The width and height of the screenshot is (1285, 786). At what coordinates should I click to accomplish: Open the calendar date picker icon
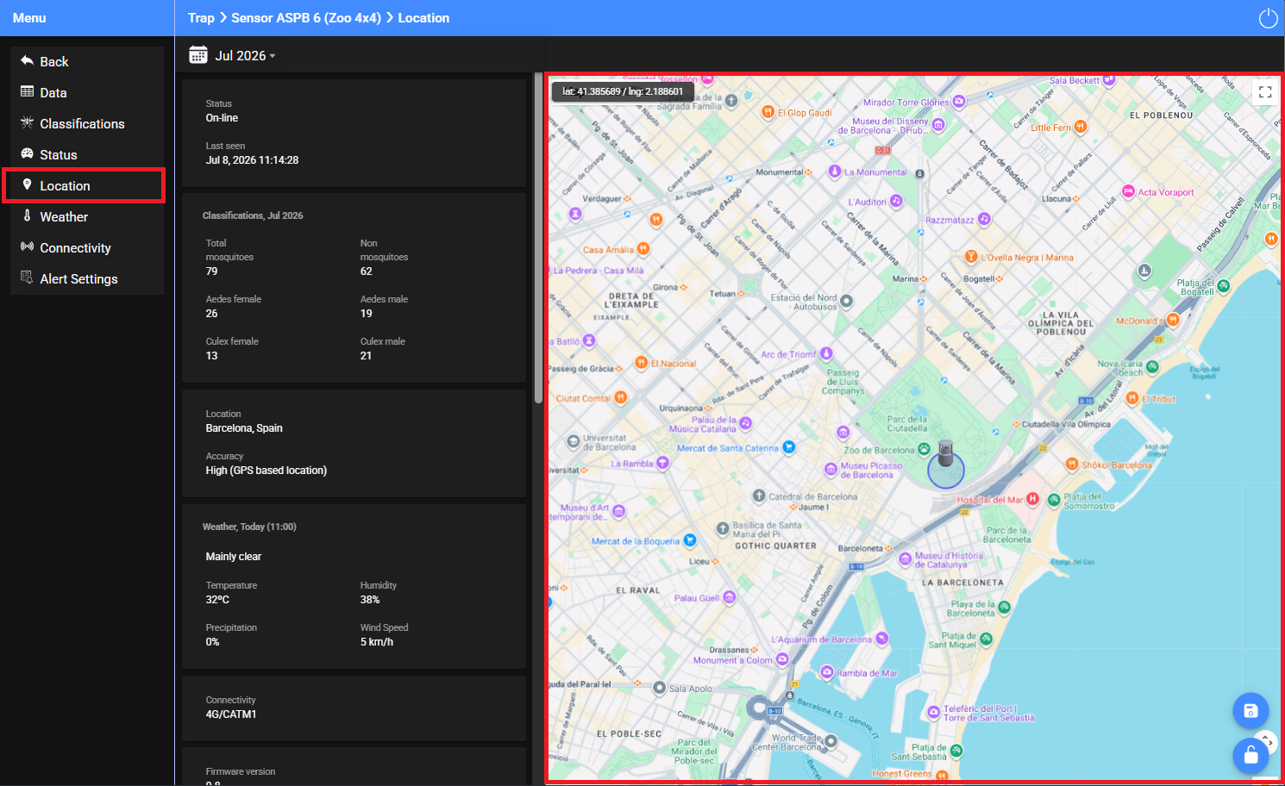pyautogui.click(x=198, y=55)
